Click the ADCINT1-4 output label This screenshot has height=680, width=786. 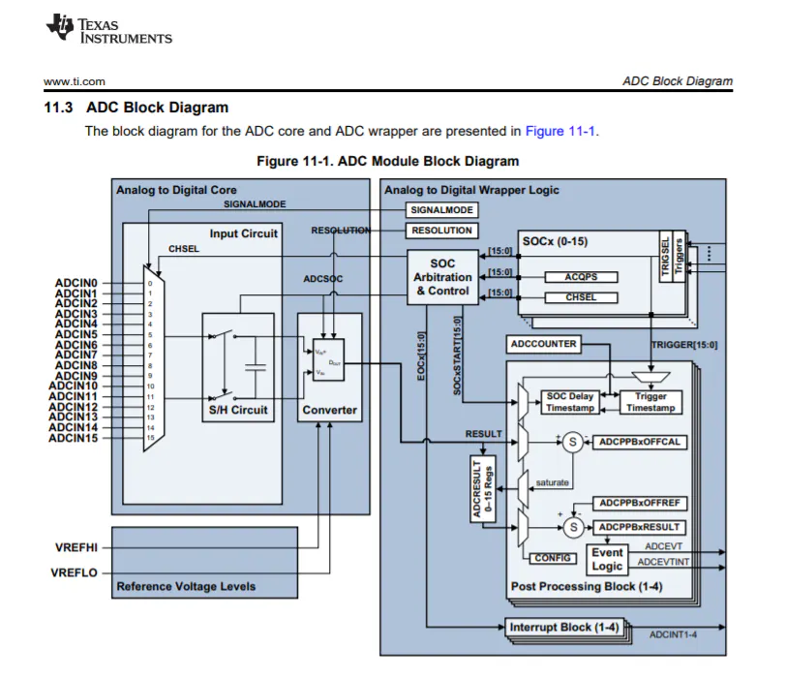[673, 634]
